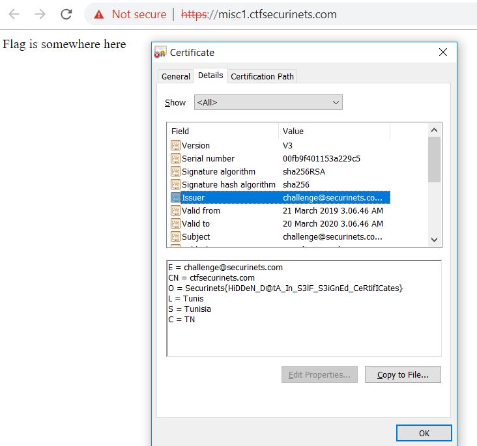This screenshot has height=446, width=477.
Task: Click the E = challenge@securinets.com line
Action: [x=225, y=267]
